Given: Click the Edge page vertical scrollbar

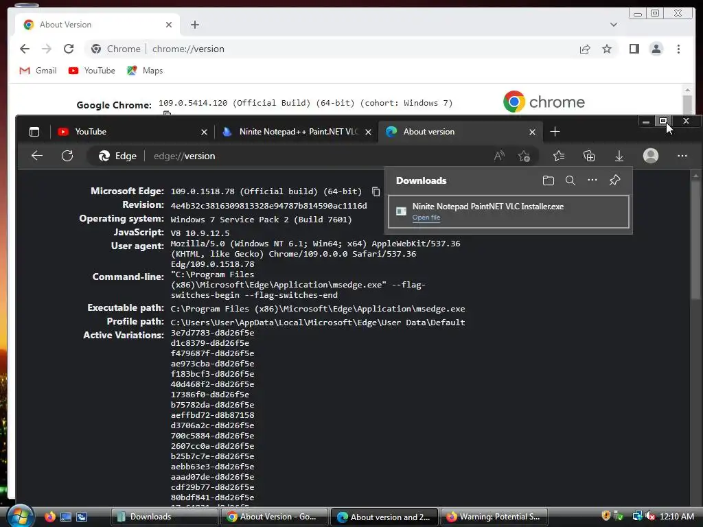Looking at the screenshot, I should [695, 239].
